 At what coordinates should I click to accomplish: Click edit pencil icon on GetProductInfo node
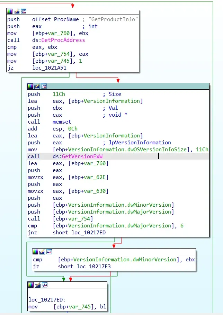pos(17,11)
